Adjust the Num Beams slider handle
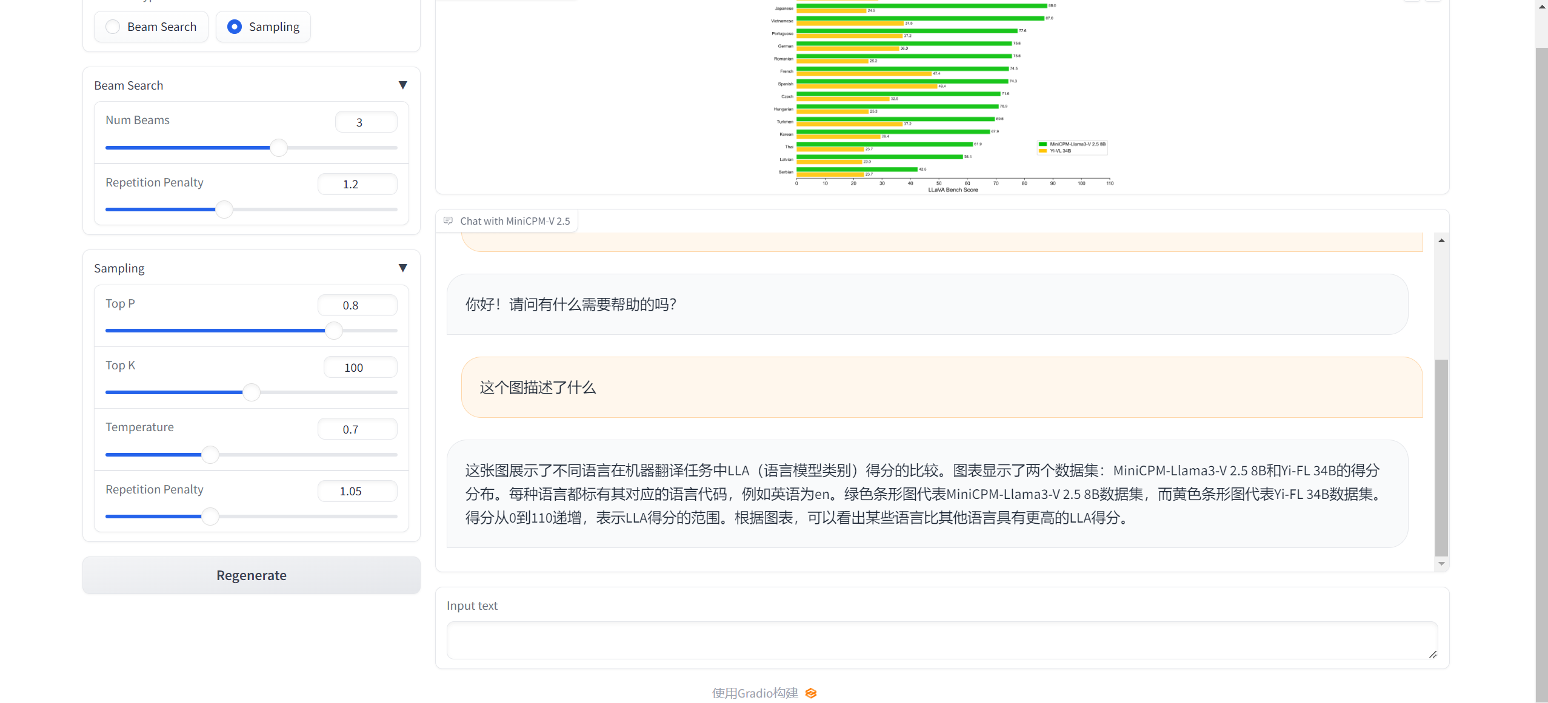 click(279, 148)
